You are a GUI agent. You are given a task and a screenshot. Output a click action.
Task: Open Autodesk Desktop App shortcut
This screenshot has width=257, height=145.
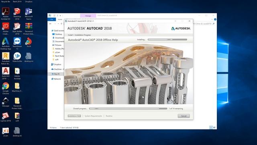pyautogui.click(x=6, y=43)
